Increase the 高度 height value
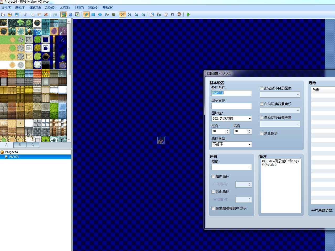This screenshot has height=251, width=335. tap(249, 130)
